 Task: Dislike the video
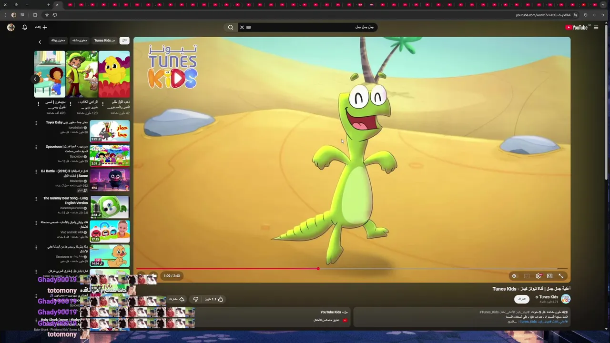pyautogui.click(x=196, y=299)
